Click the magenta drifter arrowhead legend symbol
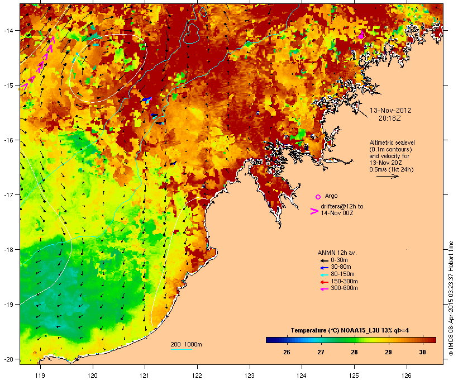The width and height of the screenshot is (458, 380). coord(314,211)
